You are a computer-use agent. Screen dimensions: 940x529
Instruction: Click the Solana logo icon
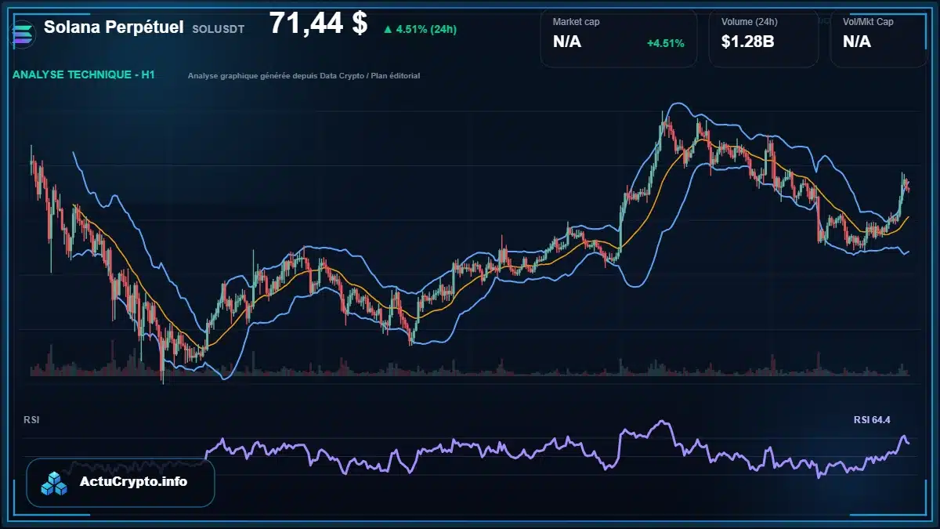[x=24, y=34]
